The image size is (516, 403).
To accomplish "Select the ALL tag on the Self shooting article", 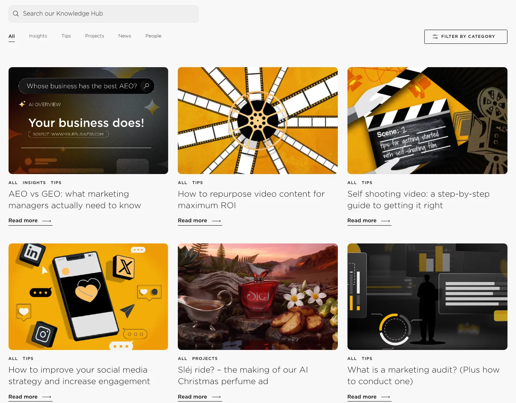I will click(352, 183).
